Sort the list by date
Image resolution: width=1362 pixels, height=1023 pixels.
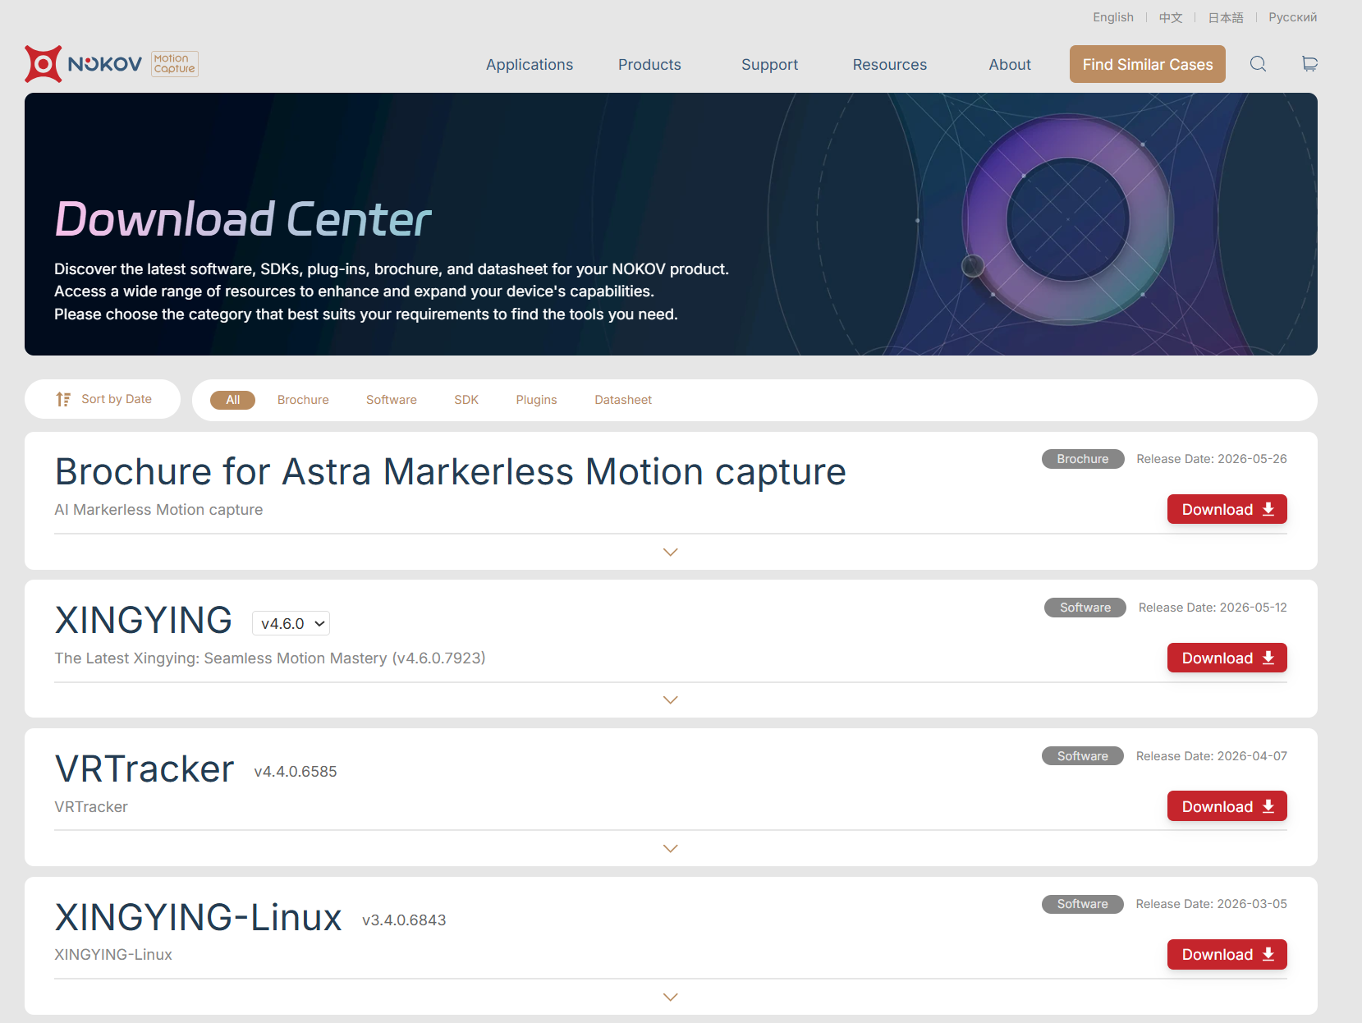coord(103,399)
